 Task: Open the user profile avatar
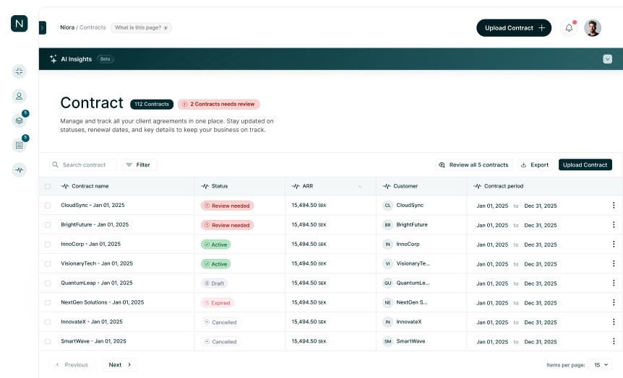pos(593,28)
